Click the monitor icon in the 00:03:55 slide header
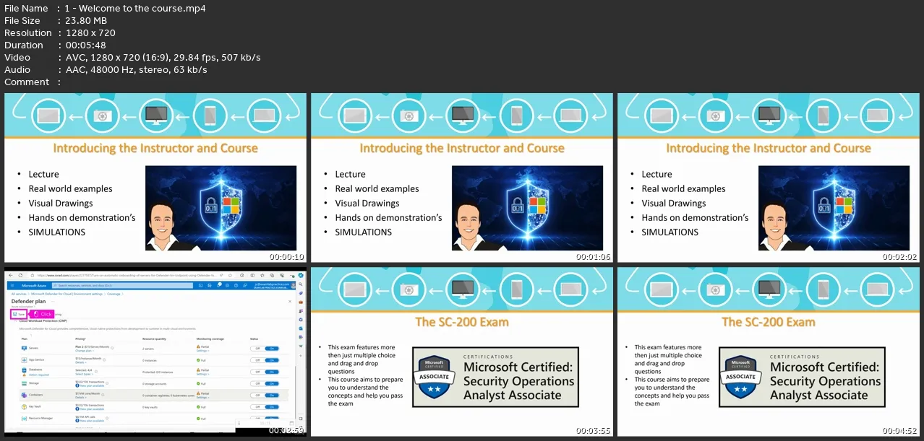This screenshot has width=924, height=441. pyautogui.click(x=463, y=289)
